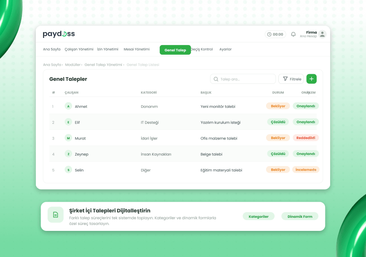Click Belge talebi title

(x=211, y=154)
